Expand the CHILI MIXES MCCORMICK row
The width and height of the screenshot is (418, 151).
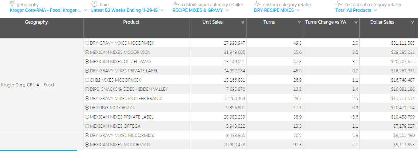coord(87,80)
